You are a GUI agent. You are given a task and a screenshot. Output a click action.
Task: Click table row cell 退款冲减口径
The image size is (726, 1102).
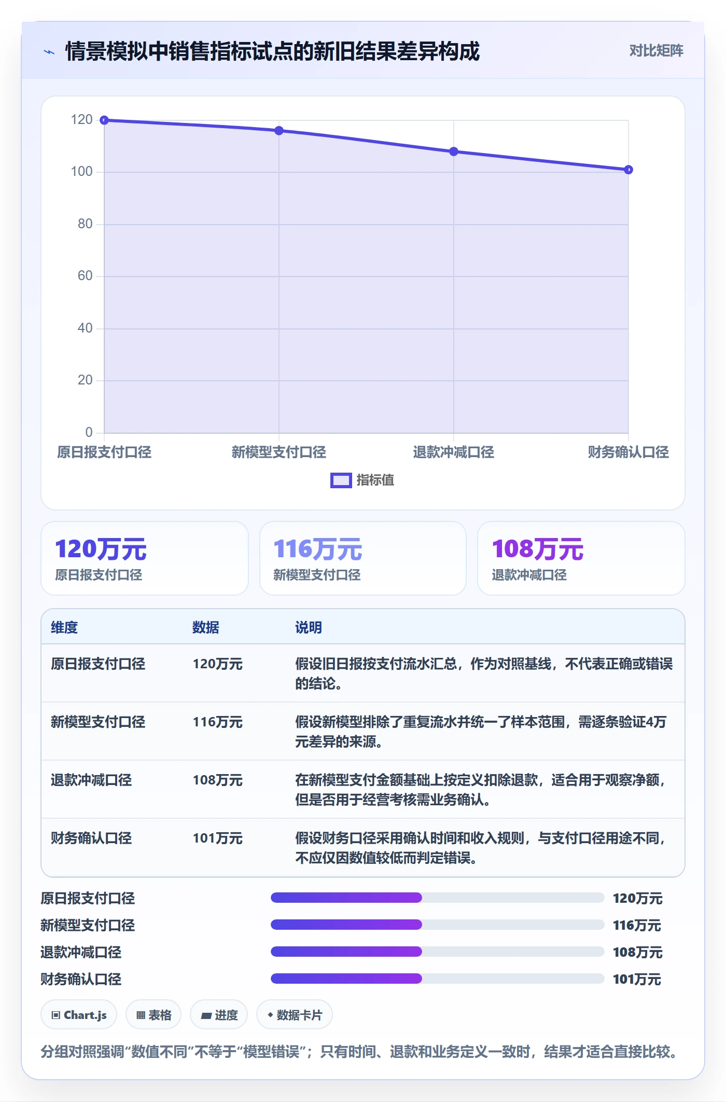[91, 780]
